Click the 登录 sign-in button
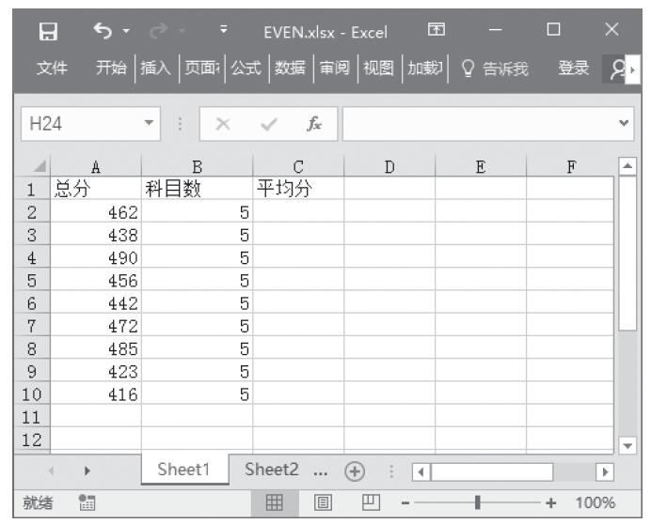 (573, 69)
